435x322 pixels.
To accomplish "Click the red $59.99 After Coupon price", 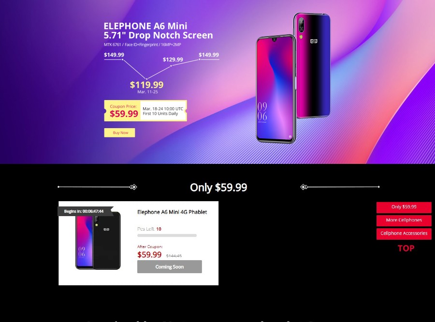I will [x=149, y=254].
